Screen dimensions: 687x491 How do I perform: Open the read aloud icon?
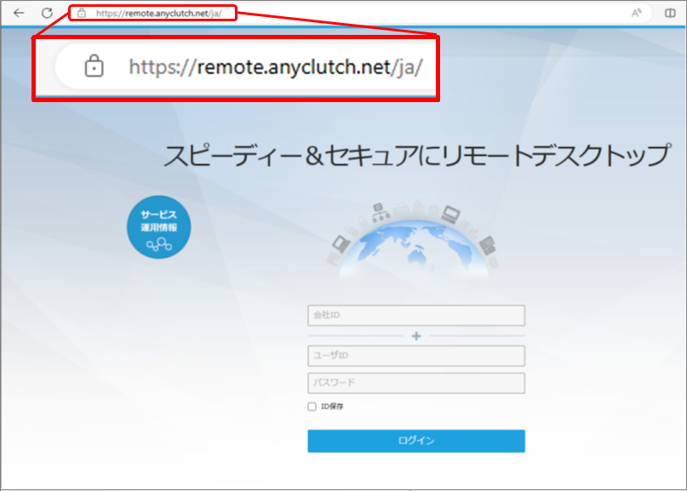(637, 13)
